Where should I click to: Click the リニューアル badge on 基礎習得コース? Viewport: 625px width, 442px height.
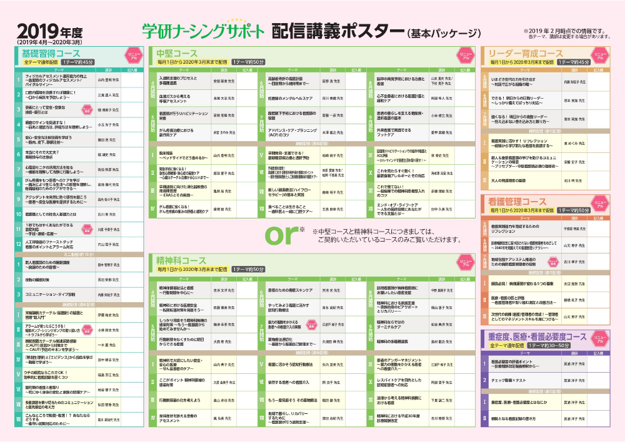click(134, 56)
